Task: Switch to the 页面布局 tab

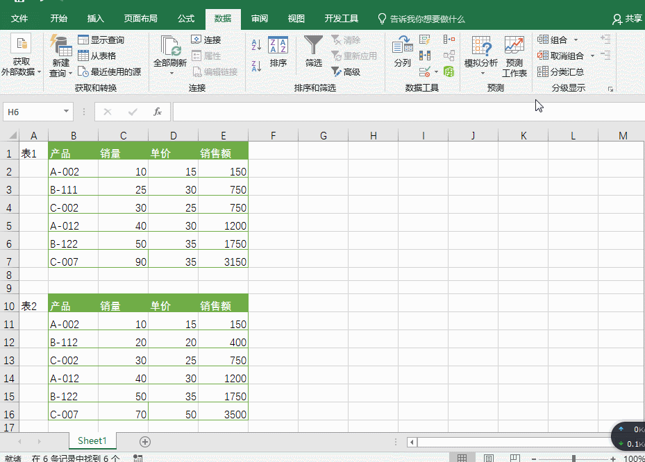Action: coord(141,19)
